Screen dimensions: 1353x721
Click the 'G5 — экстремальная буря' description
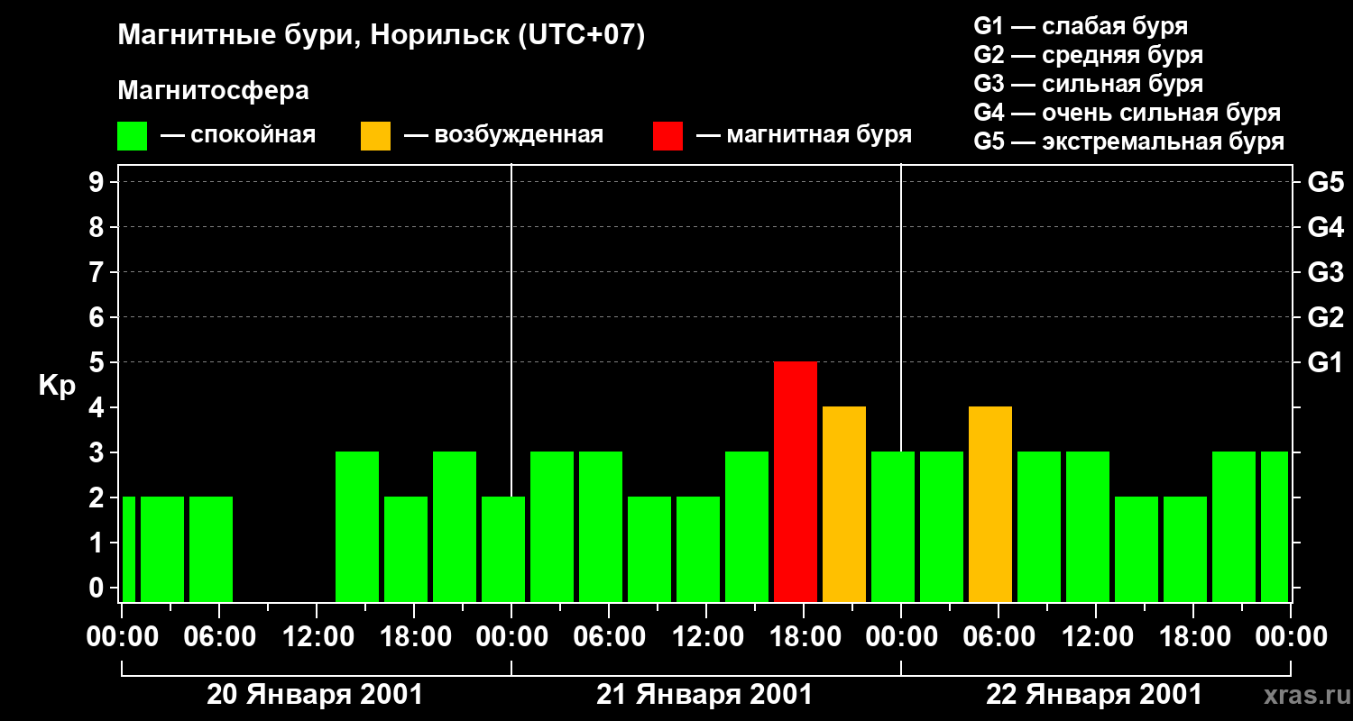pyautogui.click(x=1129, y=142)
